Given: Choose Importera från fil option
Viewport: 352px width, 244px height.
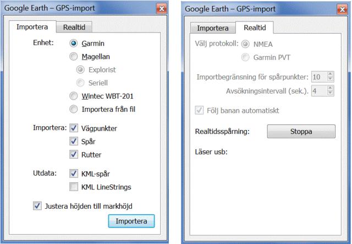Looking at the screenshot, I should tap(74, 109).
